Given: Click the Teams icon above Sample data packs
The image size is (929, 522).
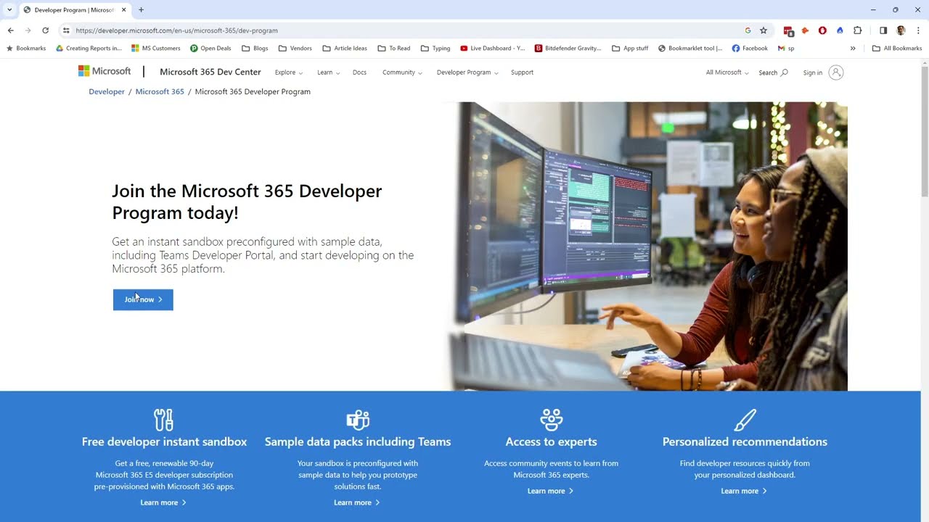Looking at the screenshot, I should click(x=358, y=420).
